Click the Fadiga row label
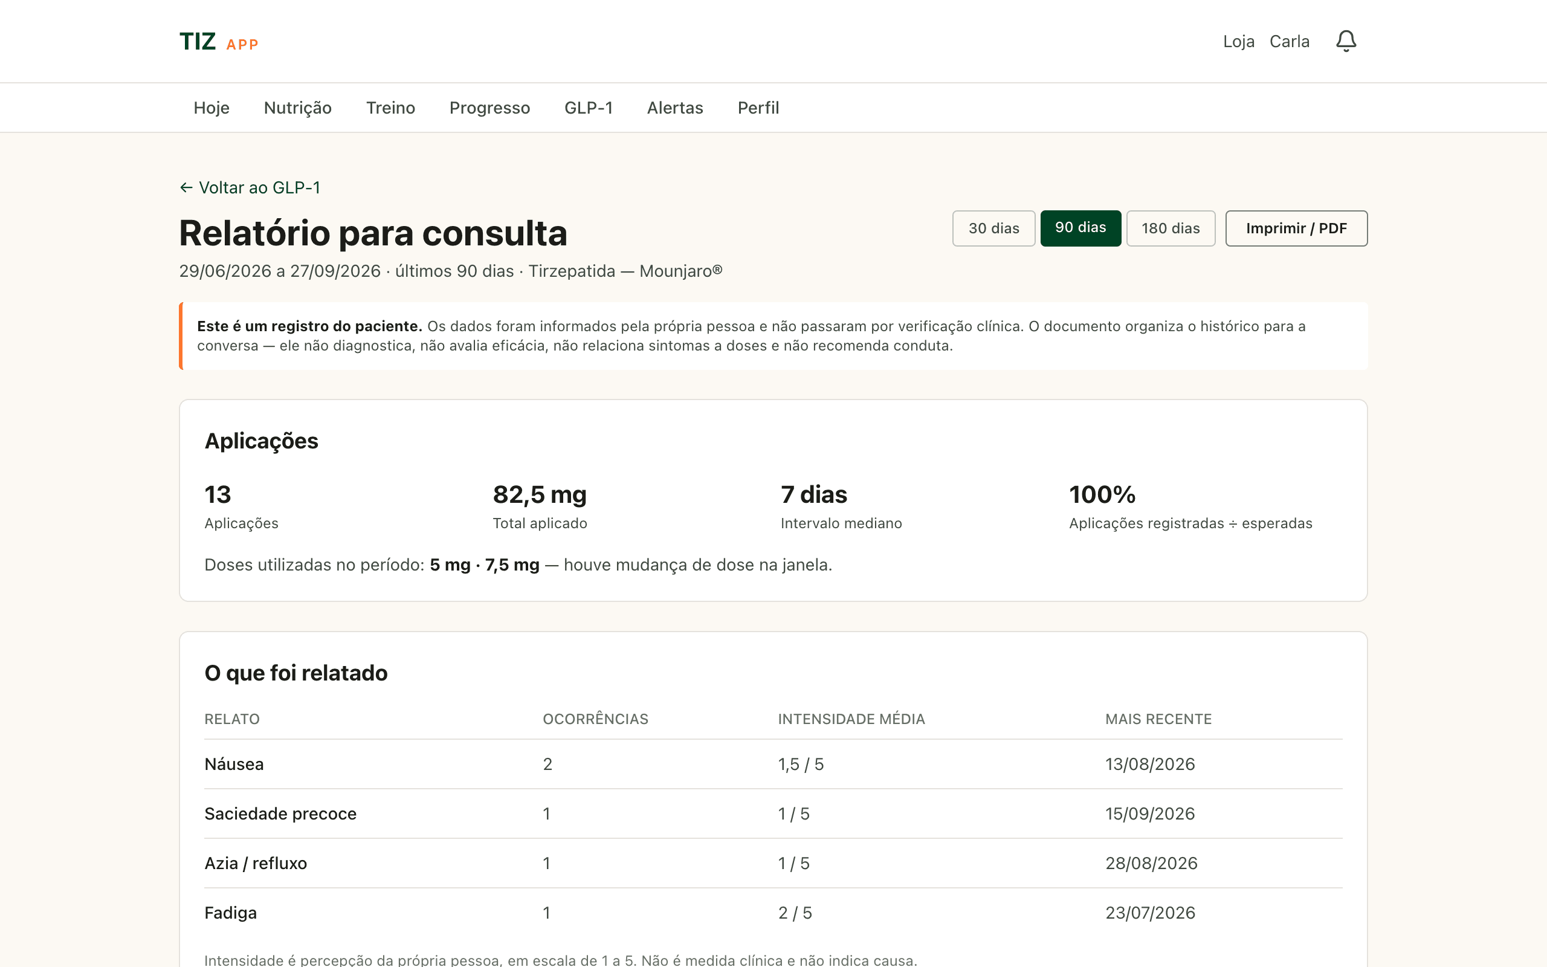 coord(231,913)
